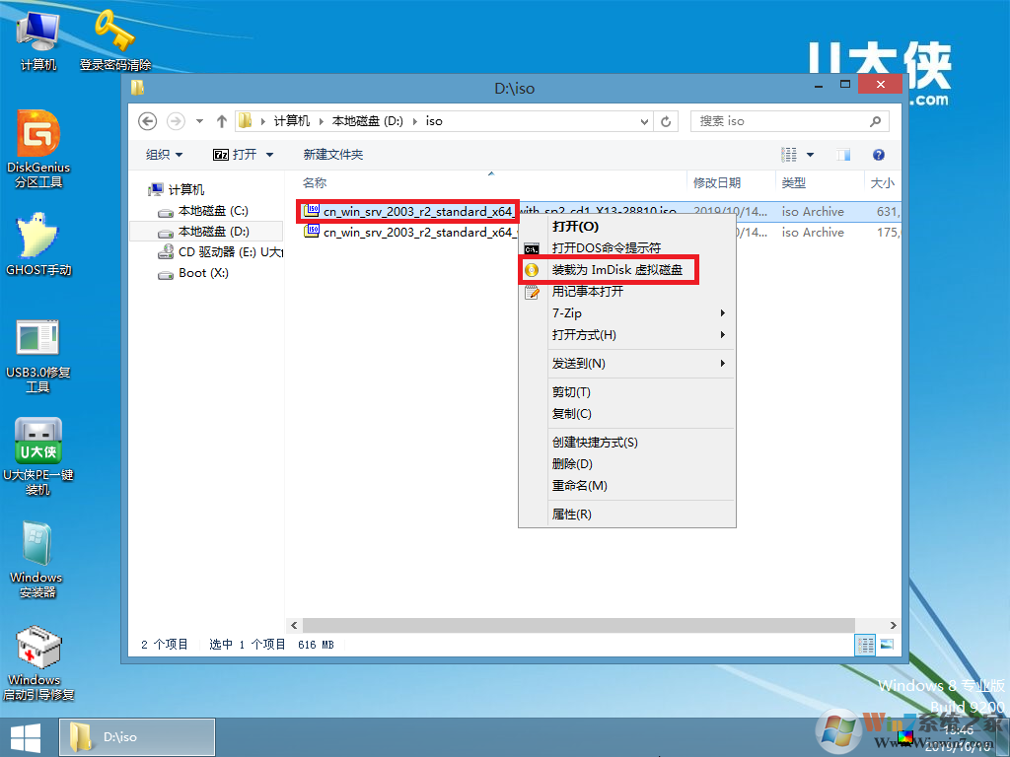Expand the view options dropdown arrow
This screenshot has height=757, width=1010.
813,154
